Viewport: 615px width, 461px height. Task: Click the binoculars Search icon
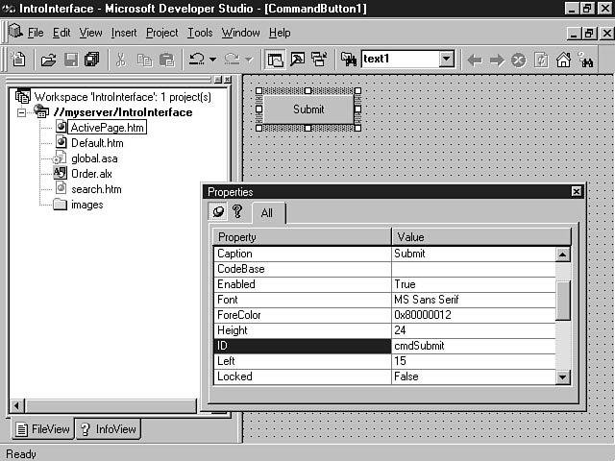point(587,60)
